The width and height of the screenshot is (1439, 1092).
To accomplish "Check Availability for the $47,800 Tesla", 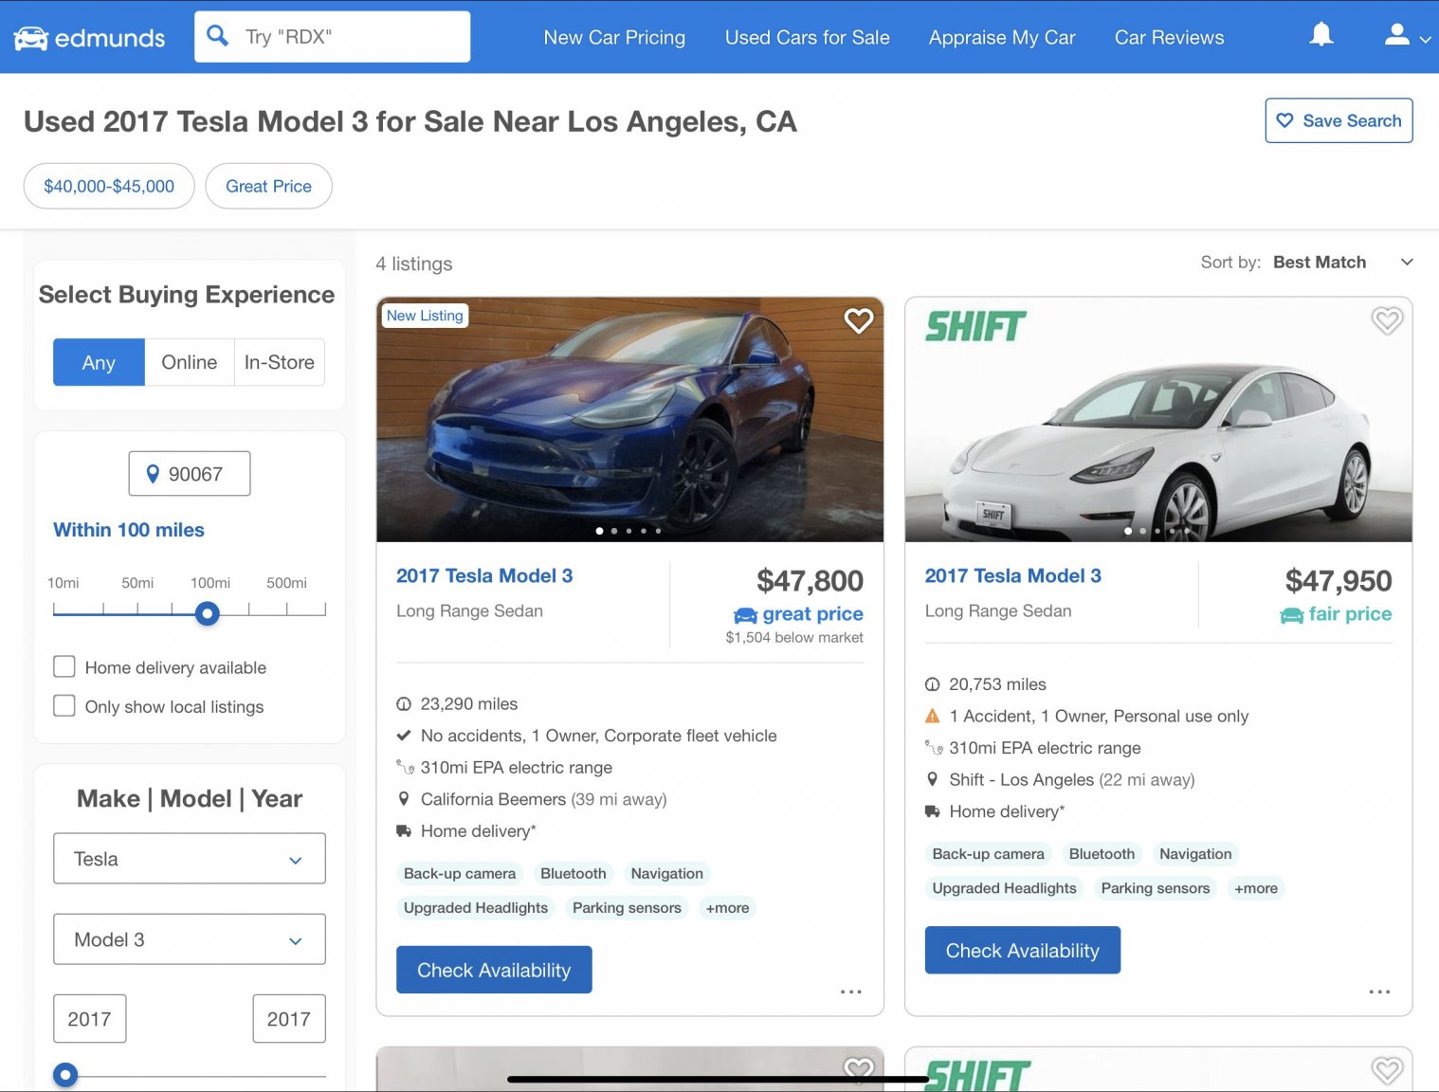I will pyautogui.click(x=494, y=970).
